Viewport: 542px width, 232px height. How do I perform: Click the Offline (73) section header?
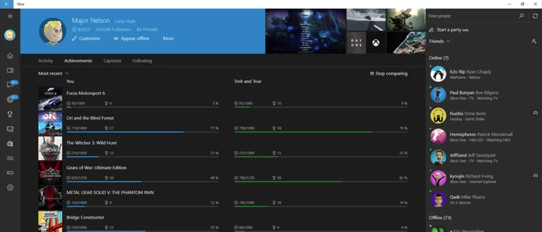(x=440, y=218)
